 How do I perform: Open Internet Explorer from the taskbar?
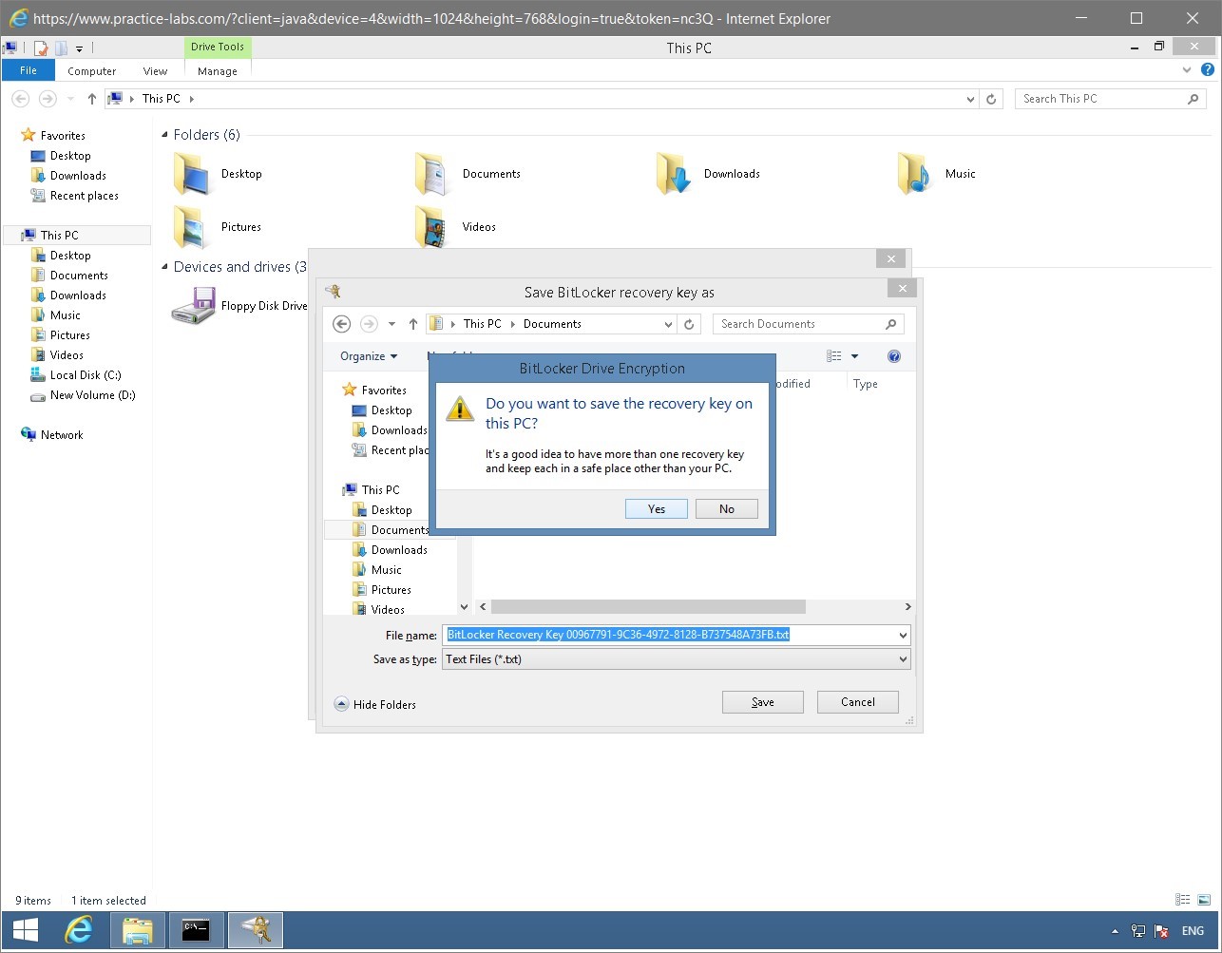[x=79, y=930]
